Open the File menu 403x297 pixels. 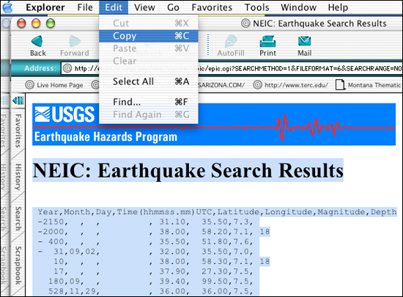[x=85, y=7]
